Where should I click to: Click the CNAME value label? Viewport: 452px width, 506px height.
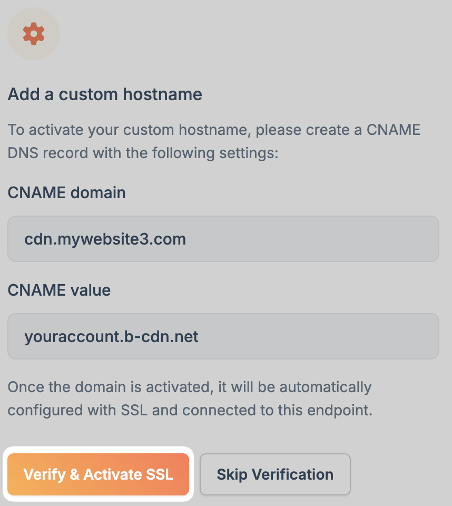coord(58,290)
